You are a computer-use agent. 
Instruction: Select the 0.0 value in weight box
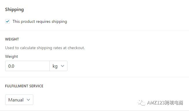click(x=11, y=66)
